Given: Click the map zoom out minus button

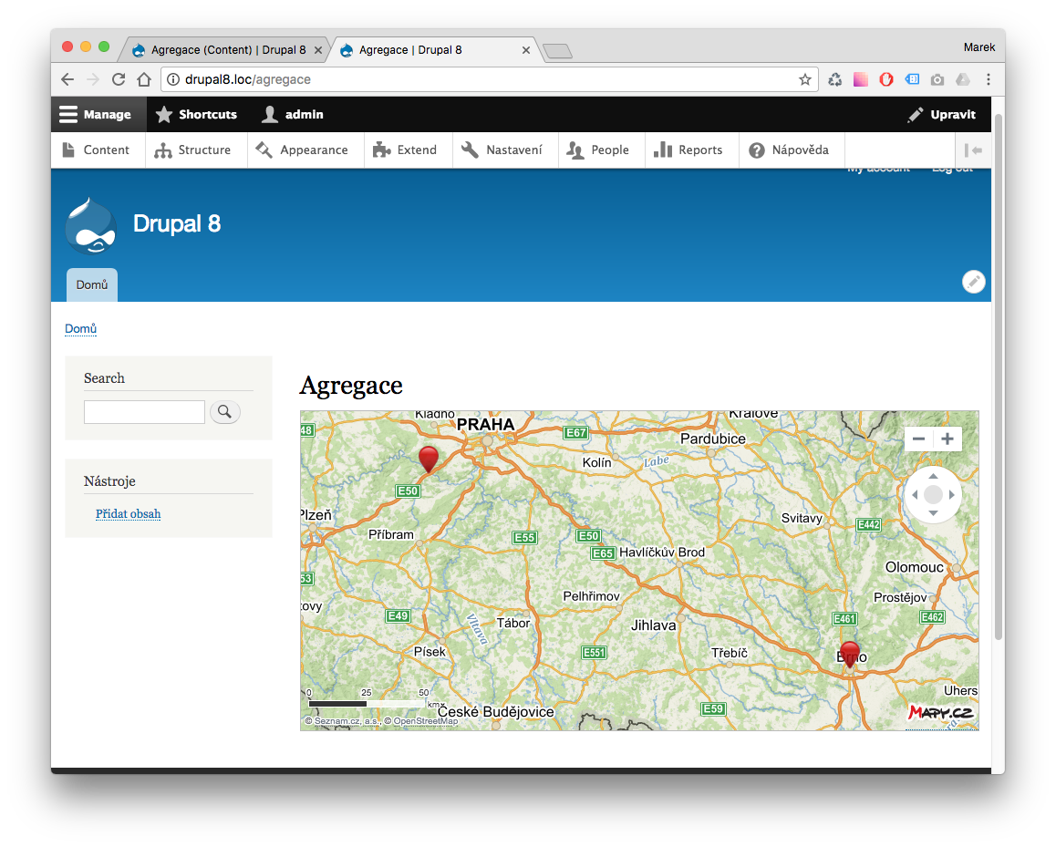Looking at the screenshot, I should [x=918, y=439].
